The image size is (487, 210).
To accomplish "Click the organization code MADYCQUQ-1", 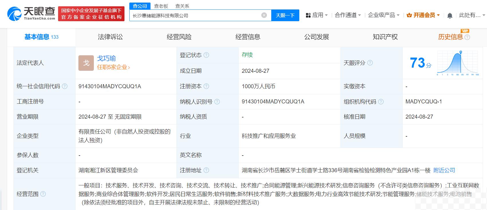I will [x=423, y=102].
